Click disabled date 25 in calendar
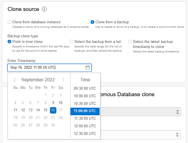Image resolution: width=188 pixels, height=143 pixels. tap(15, 125)
